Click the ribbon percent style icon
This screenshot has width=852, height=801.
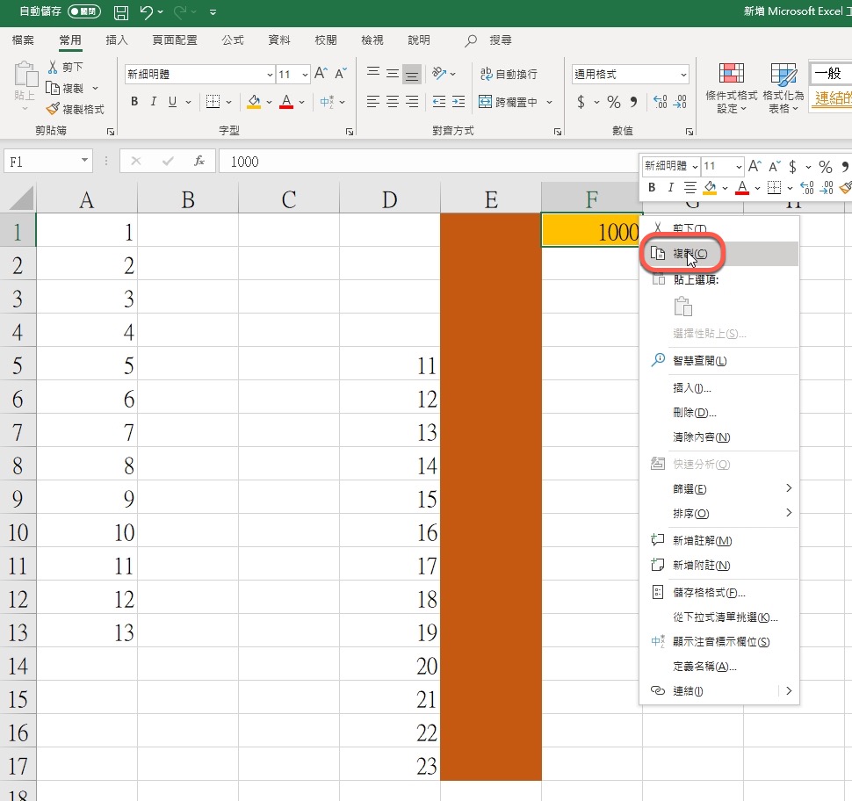point(614,103)
